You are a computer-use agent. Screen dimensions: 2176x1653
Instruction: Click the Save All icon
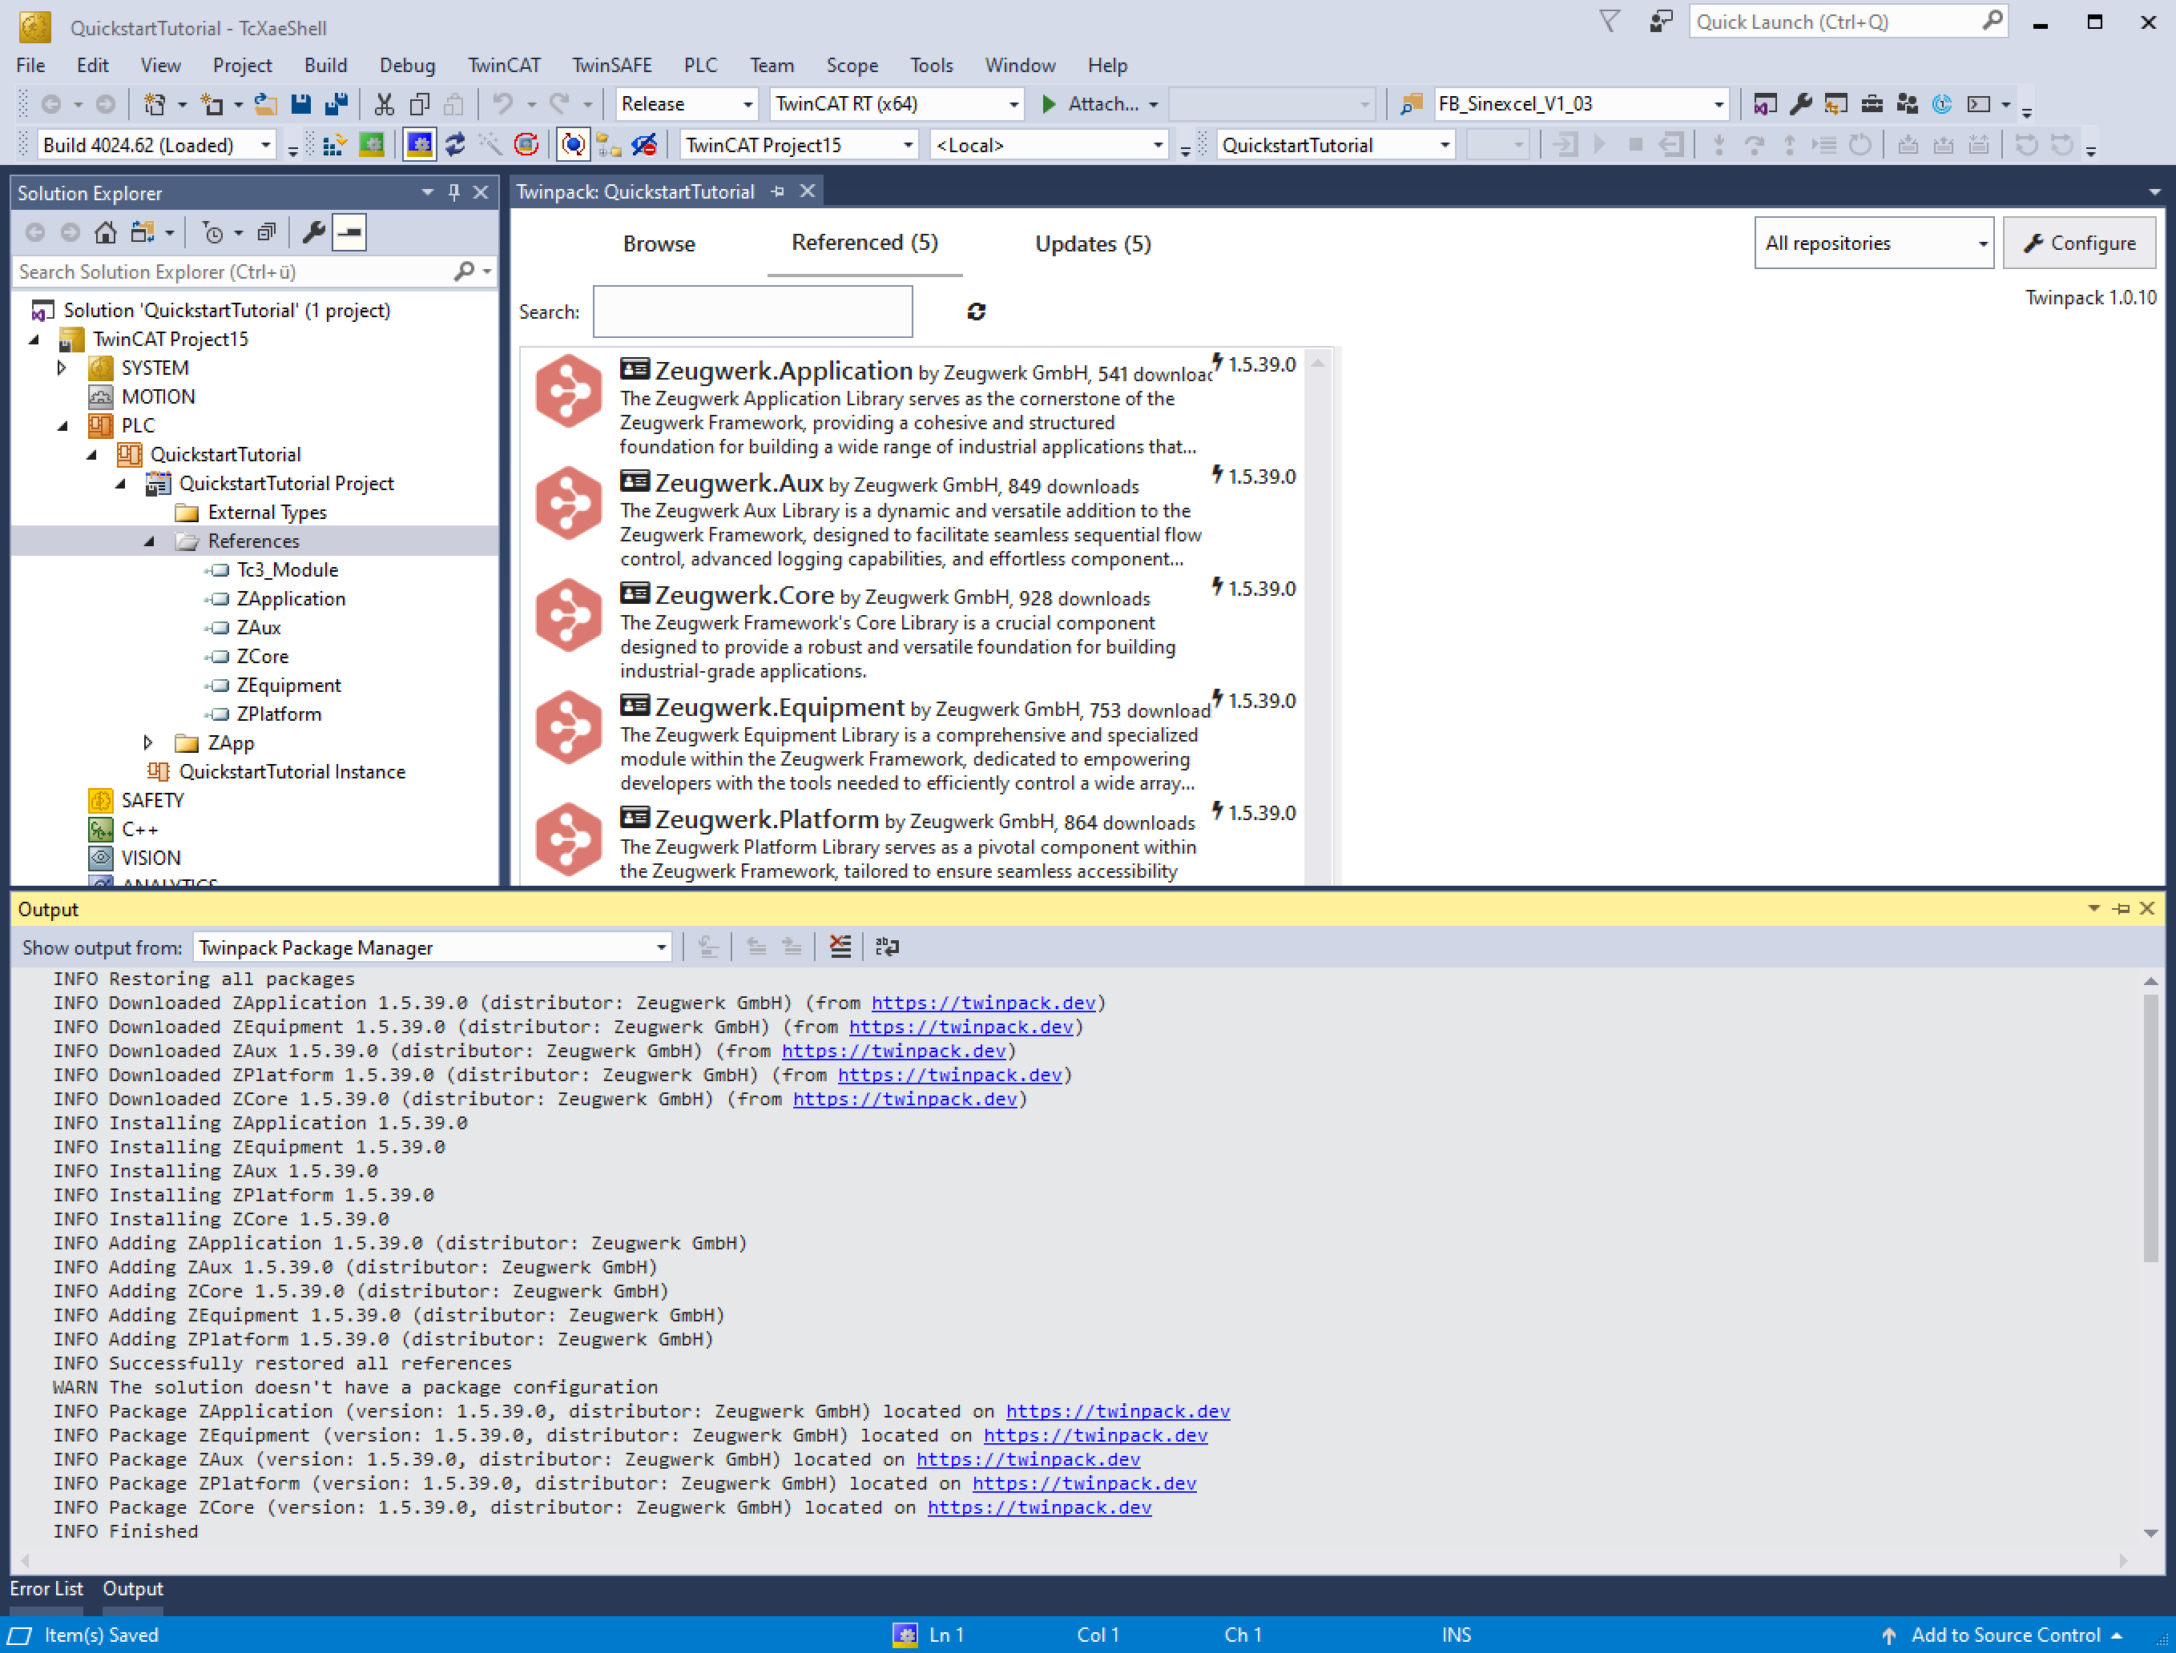(336, 103)
